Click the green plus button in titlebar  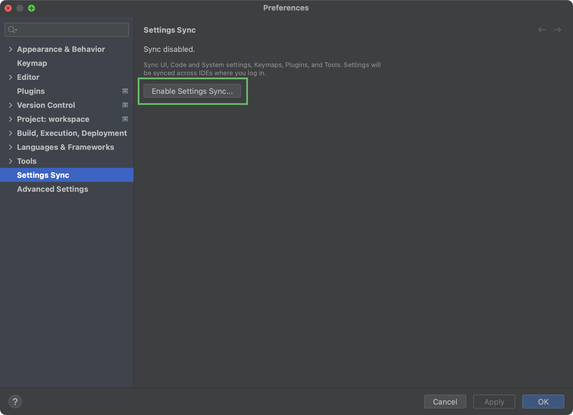pyautogui.click(x=32, y=8)
